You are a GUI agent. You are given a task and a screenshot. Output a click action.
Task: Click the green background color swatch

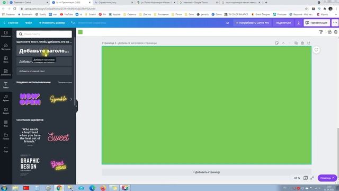pyautogui.click(x=81, y=32)
